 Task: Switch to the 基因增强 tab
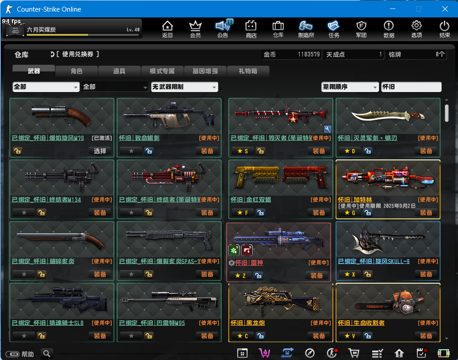205,71
